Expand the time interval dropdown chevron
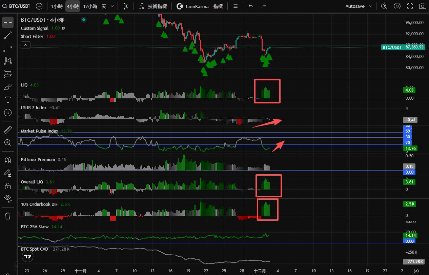This screenshot has height=275, width=429. tap(112, 6)
